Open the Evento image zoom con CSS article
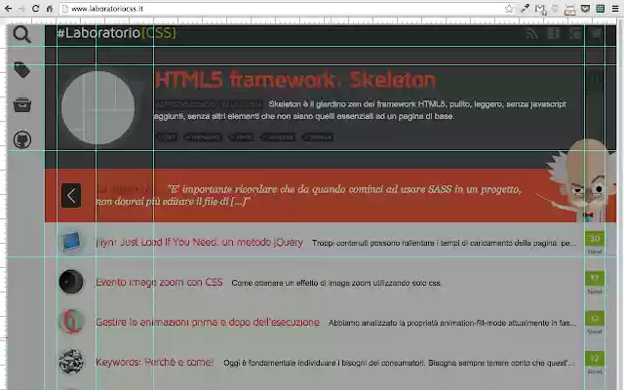This screenshot has width=624, height=390. 159,283
